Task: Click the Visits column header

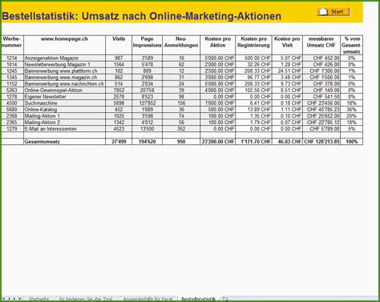Action: coord(119,45)
